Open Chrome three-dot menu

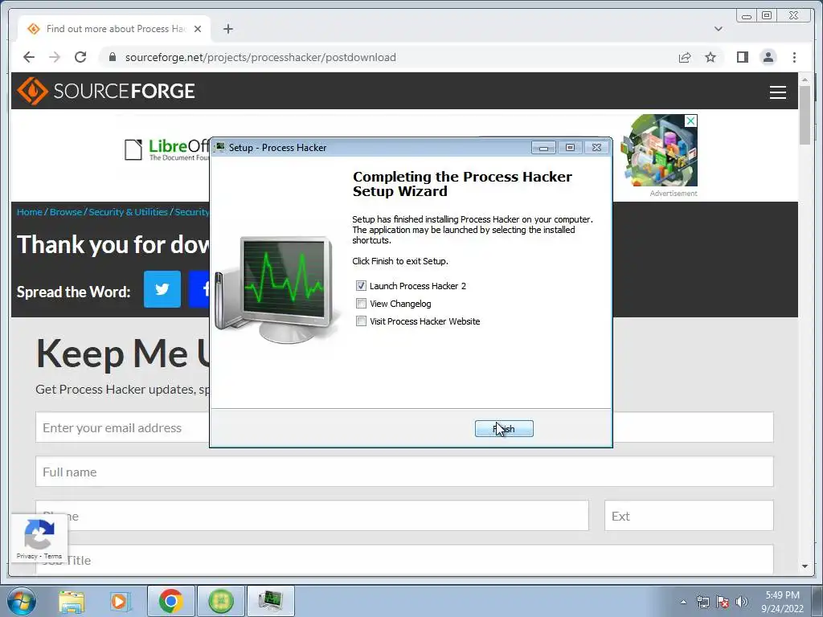(794, 57)
